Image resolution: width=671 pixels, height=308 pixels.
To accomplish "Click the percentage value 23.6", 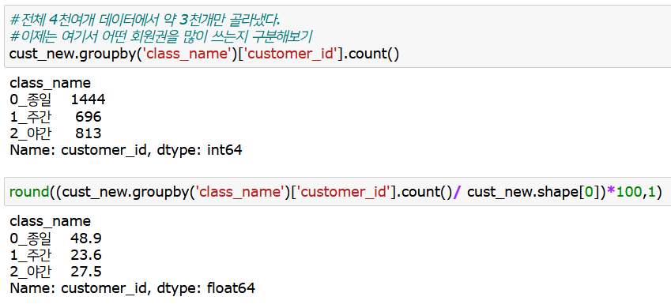I will tap(86, 255).
